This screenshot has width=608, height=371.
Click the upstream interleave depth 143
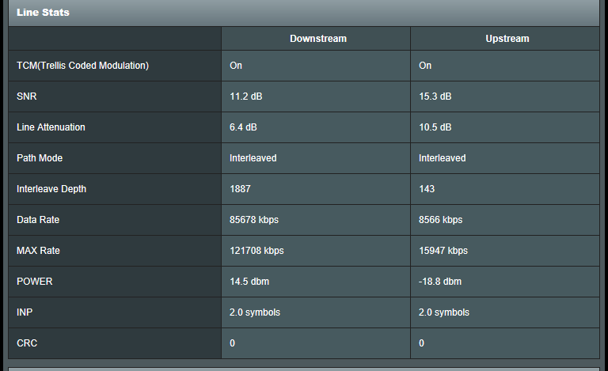pyautogui.click(x=427, y=189)
